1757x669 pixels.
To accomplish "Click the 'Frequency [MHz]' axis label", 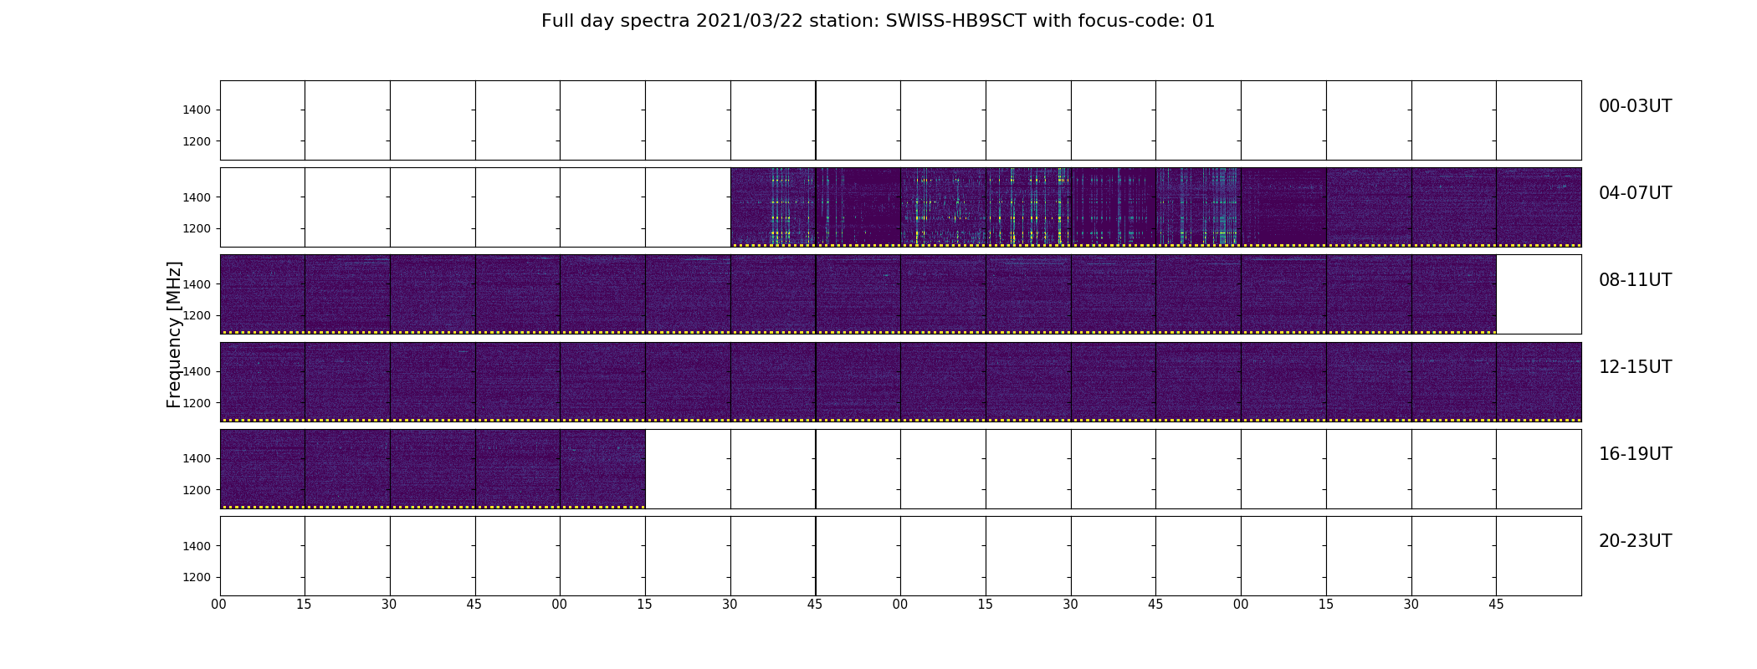I will 174,334.
